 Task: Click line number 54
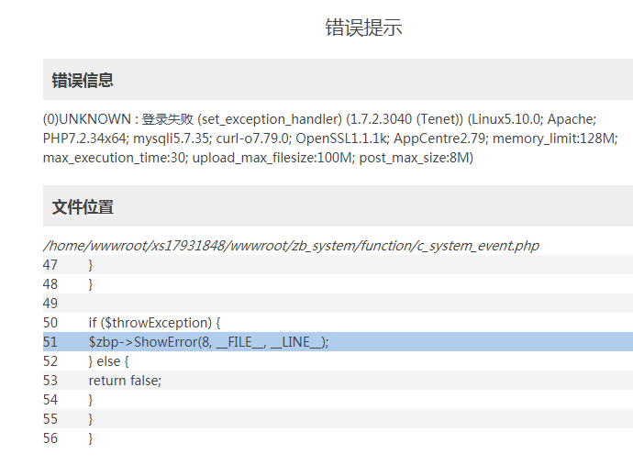(x=50, y=400)
